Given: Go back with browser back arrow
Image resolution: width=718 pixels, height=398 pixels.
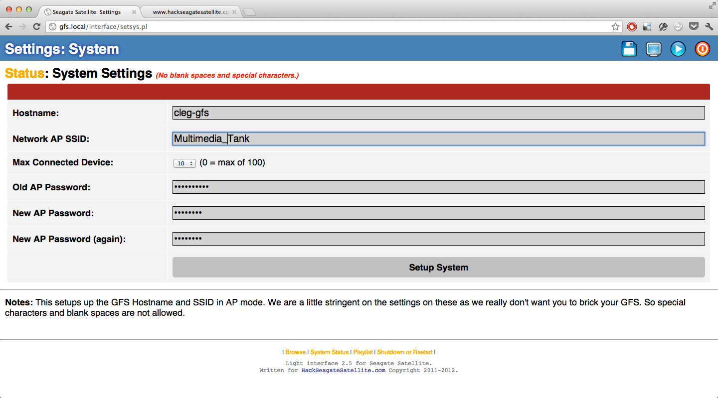Looking at the screenshot, I should [x=8, y=27].
